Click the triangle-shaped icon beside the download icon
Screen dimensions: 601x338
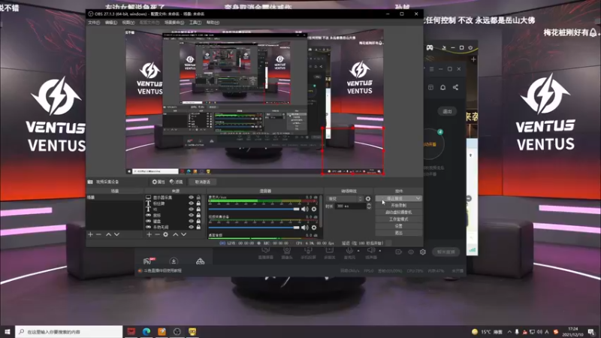[200, 261]
